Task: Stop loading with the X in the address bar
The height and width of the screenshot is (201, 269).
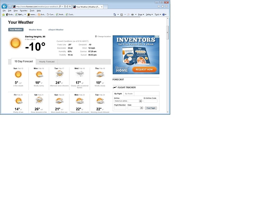Action: [x=70, y=7]
